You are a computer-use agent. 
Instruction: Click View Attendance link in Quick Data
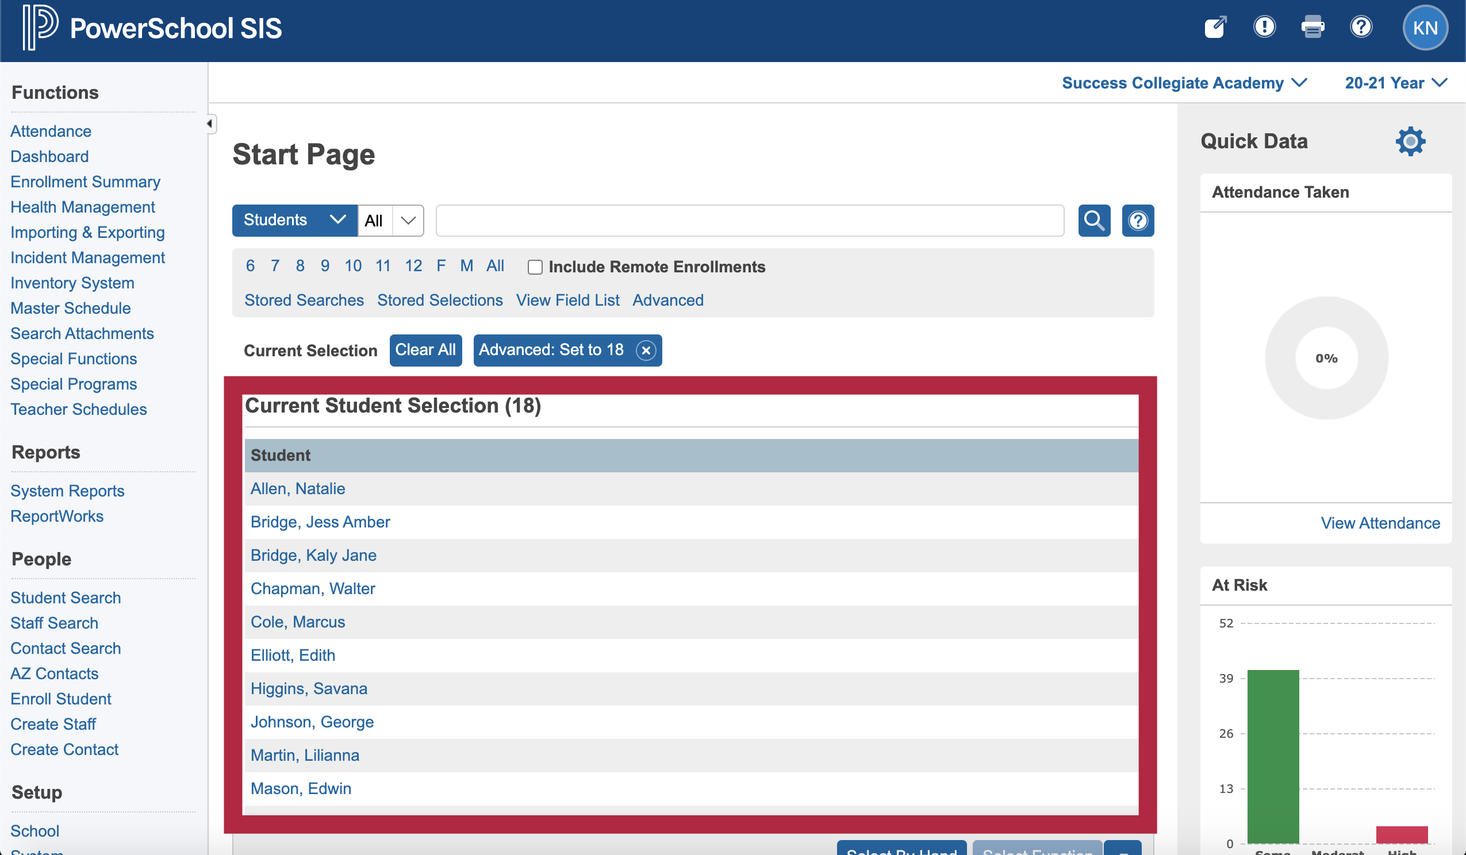pyautogui.click(x=1380, y=522)
